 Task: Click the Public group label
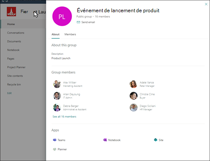coord(84,16)
